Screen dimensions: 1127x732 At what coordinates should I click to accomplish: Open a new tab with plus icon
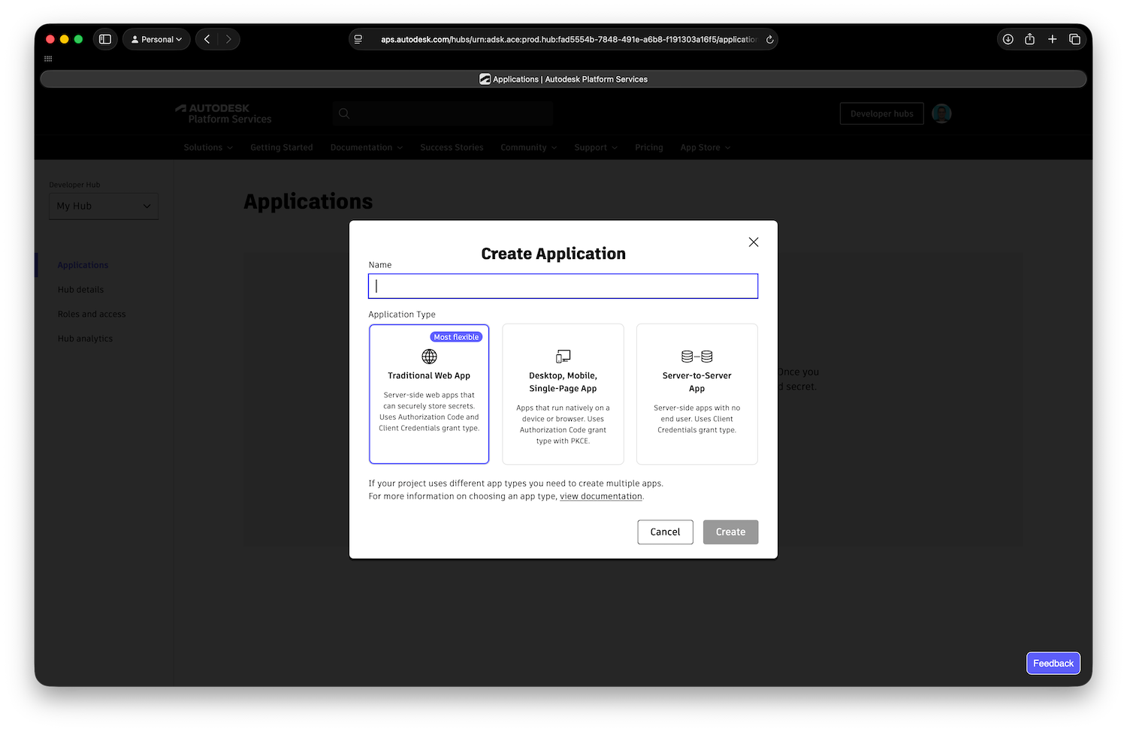click(1052, 39)
